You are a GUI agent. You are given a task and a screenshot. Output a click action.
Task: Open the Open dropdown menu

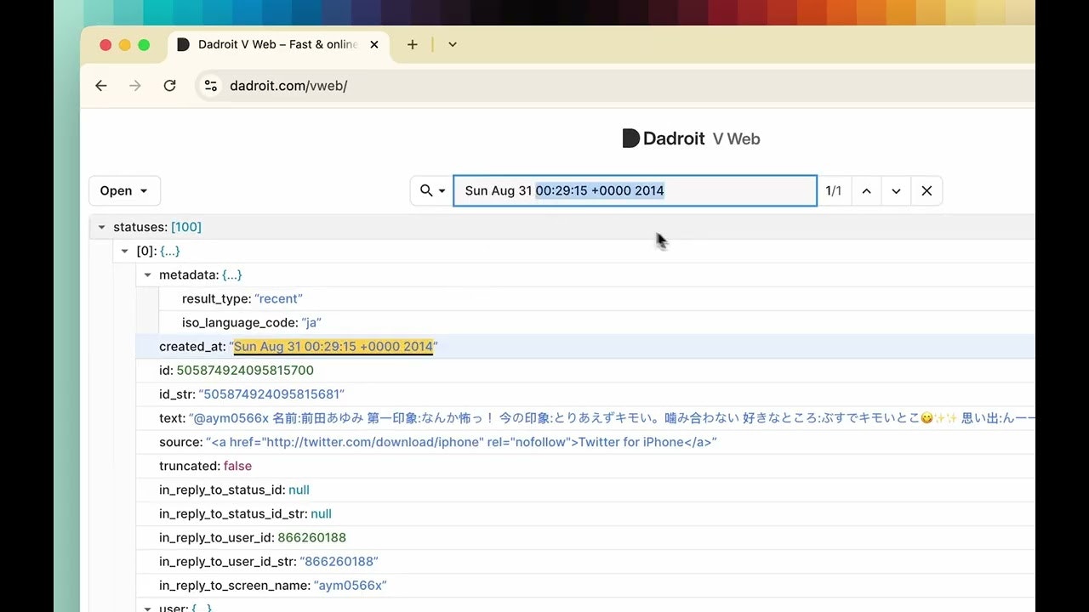point(124,190)
